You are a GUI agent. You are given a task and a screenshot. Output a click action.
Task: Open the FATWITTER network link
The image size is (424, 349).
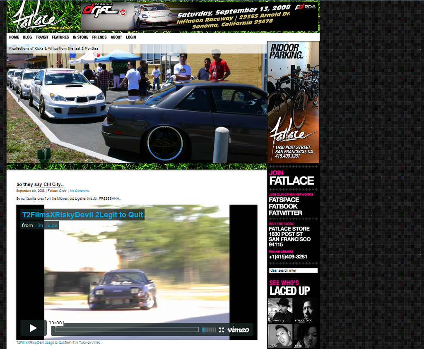tap(285, 213)
